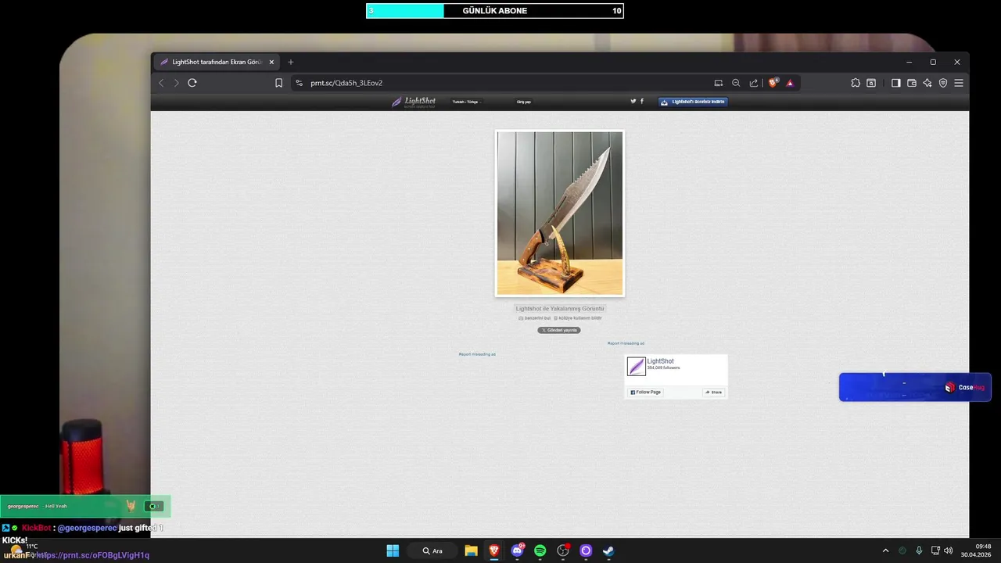Viewport: 1001px width, 563px height.
Task: Click the X Gönderi yayınla post button
Action: pos(559,330)
